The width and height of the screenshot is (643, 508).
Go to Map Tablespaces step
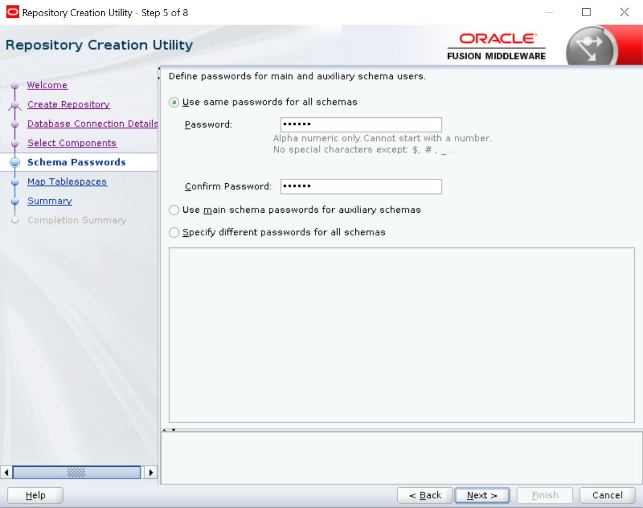[x=67, y=182]
